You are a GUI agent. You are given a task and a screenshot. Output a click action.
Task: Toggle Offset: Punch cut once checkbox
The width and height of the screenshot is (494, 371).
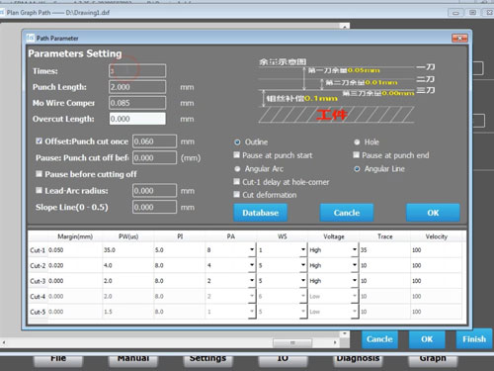(x=39, y=141)
